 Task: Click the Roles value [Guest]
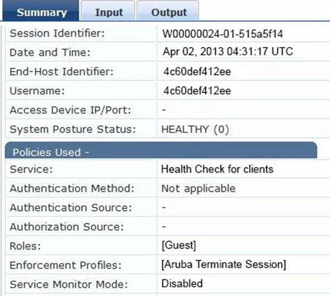(x=179, y=245)
